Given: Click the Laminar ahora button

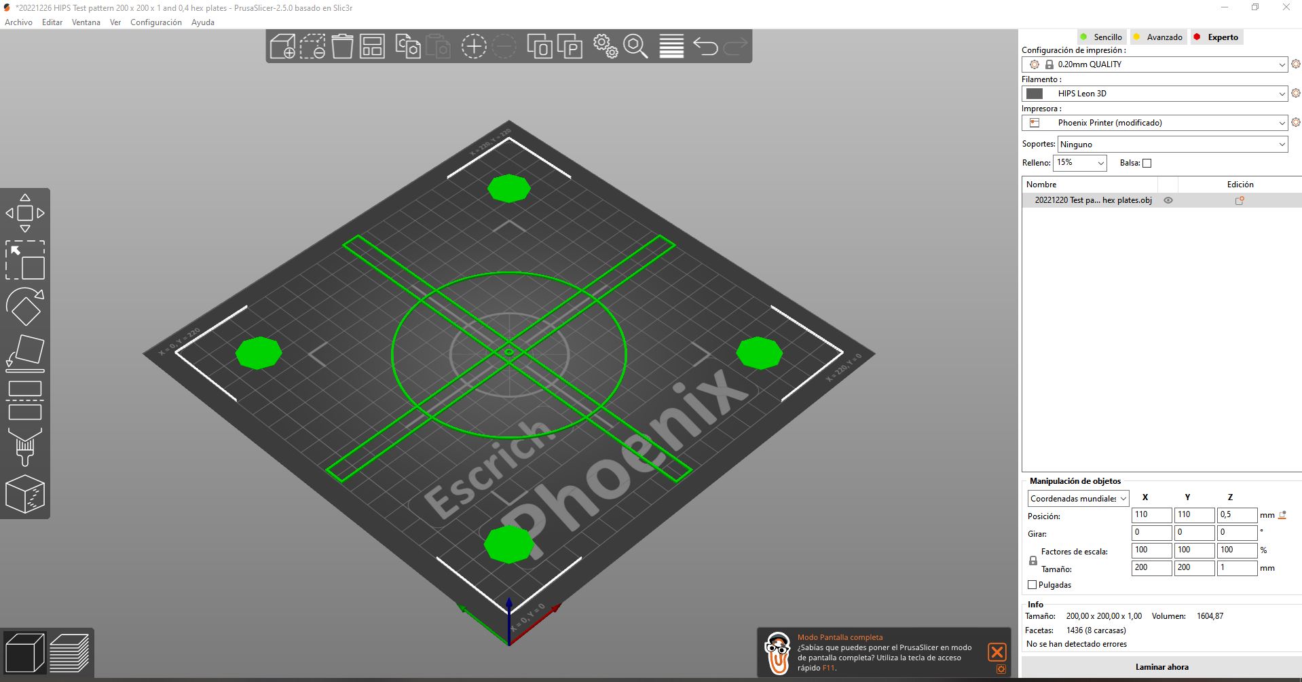Looking at the screenshot, I should tap(1162, 666).
